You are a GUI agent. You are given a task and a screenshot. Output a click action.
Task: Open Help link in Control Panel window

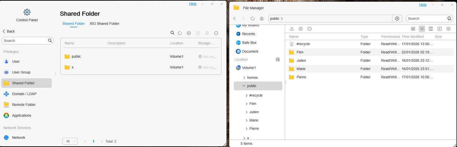click(x=193, y=4)
